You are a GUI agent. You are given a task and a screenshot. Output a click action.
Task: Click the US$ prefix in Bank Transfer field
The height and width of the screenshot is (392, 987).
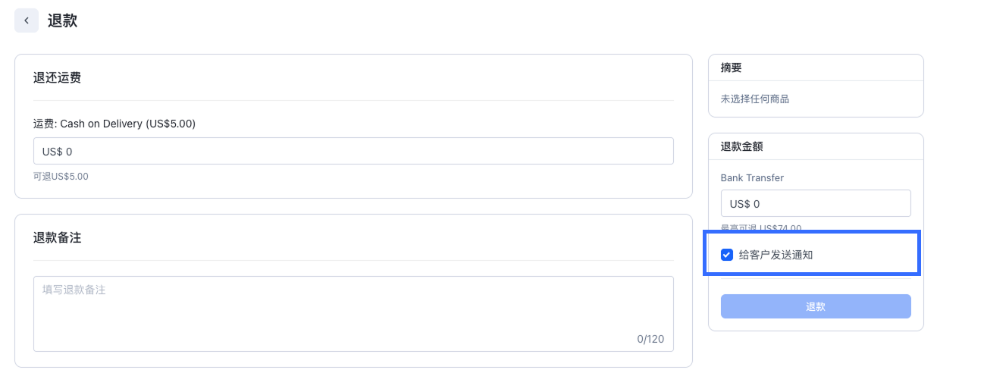point(739,203)
